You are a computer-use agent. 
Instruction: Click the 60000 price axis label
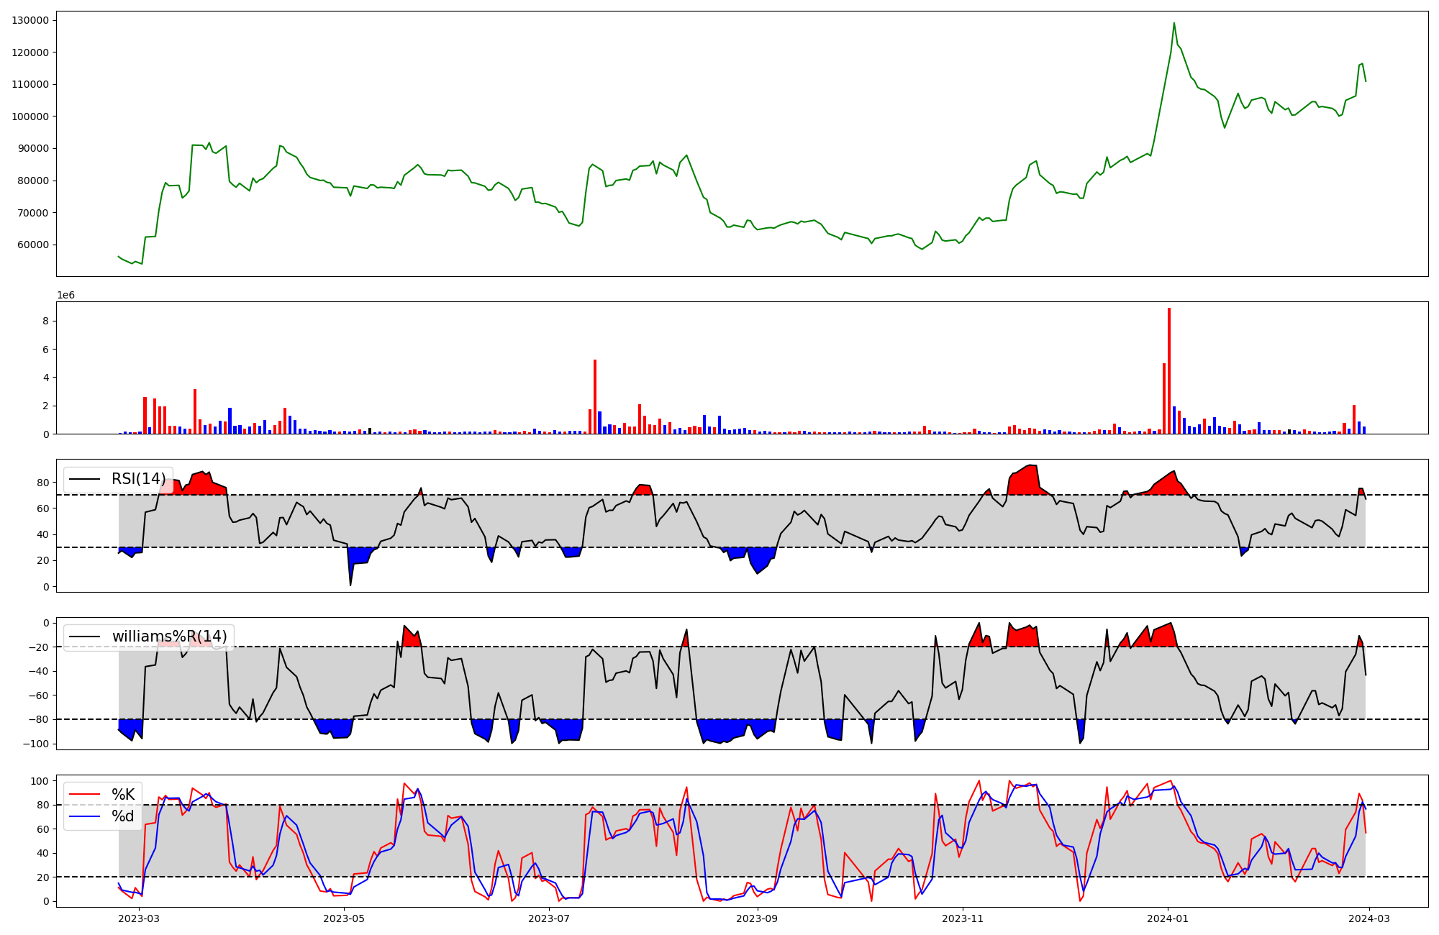[x=33, y=245]
